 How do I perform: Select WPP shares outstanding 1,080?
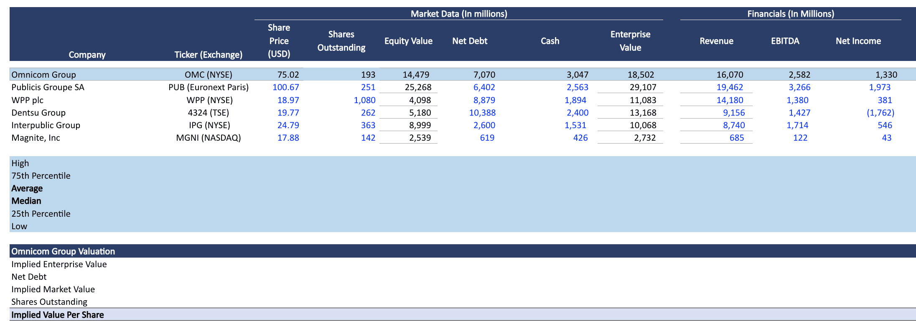coord(365,100)
